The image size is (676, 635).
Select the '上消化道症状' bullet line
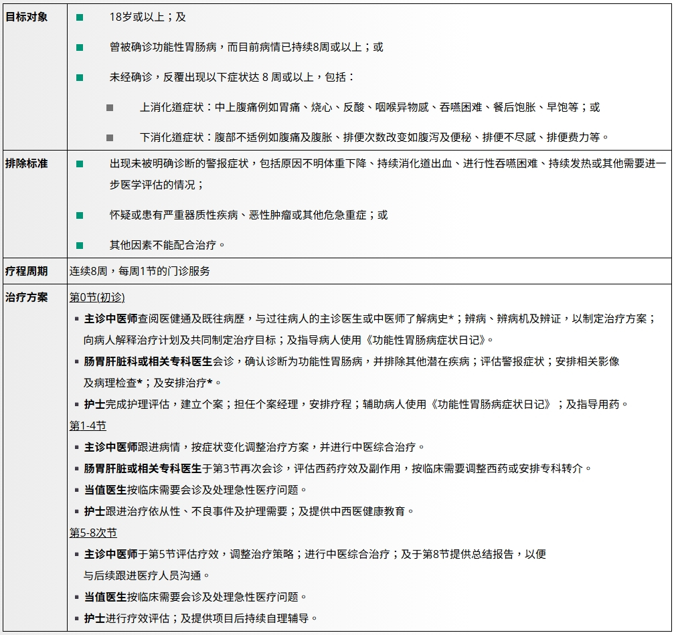[370, 107]
